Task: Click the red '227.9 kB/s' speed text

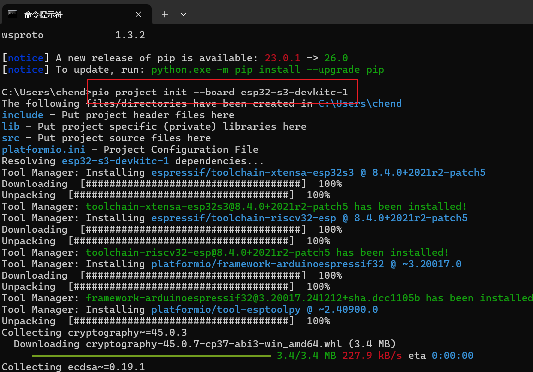Action: pos(372,356)
